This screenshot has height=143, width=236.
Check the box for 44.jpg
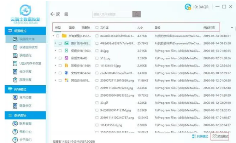tap(97, 51)
